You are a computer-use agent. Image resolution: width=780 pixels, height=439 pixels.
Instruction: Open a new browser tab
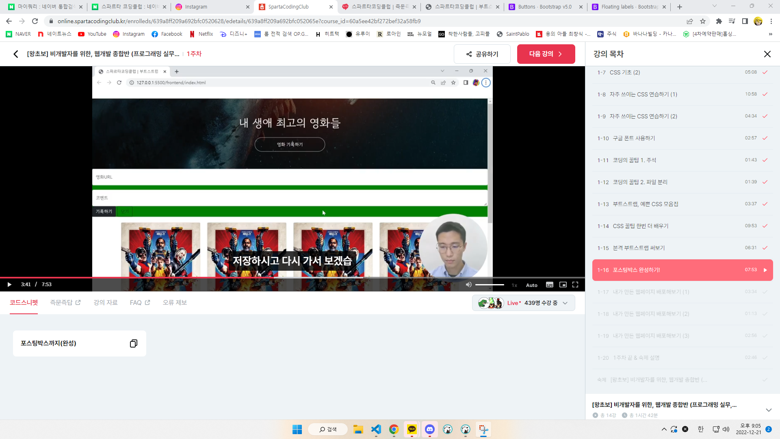tap(680, 7)
